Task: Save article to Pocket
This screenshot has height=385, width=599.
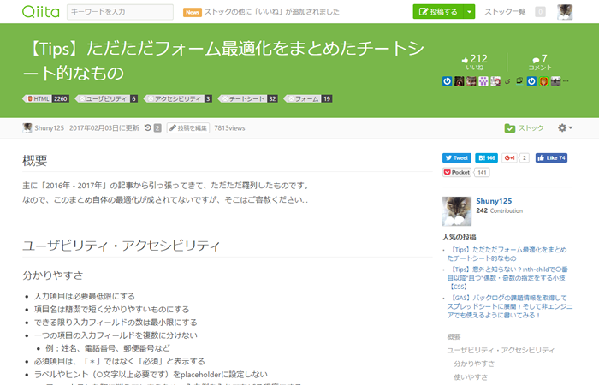Action: tap(457, 172)
